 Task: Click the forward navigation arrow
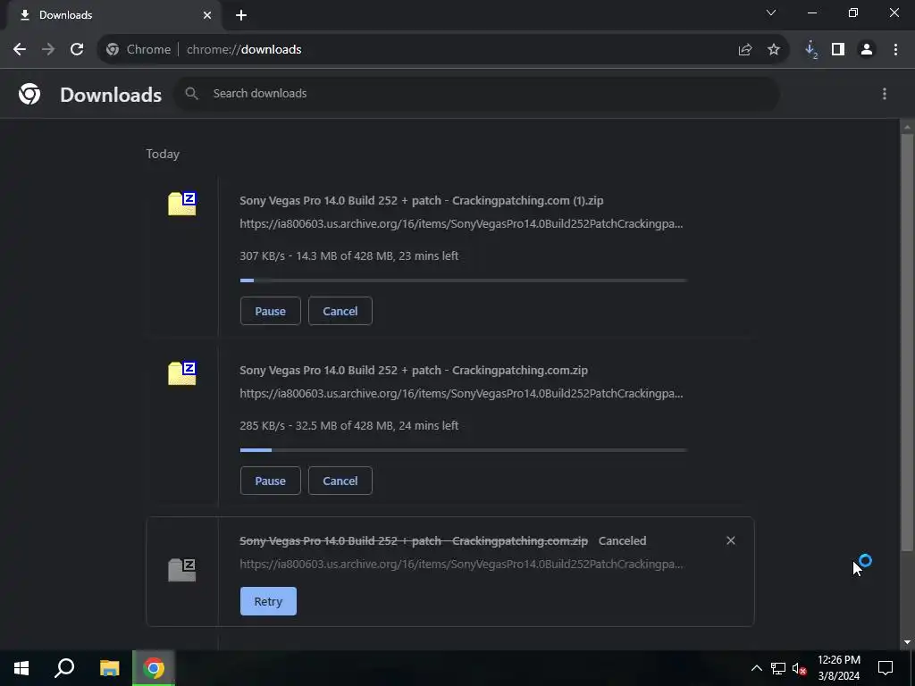(x=48, y=50)
